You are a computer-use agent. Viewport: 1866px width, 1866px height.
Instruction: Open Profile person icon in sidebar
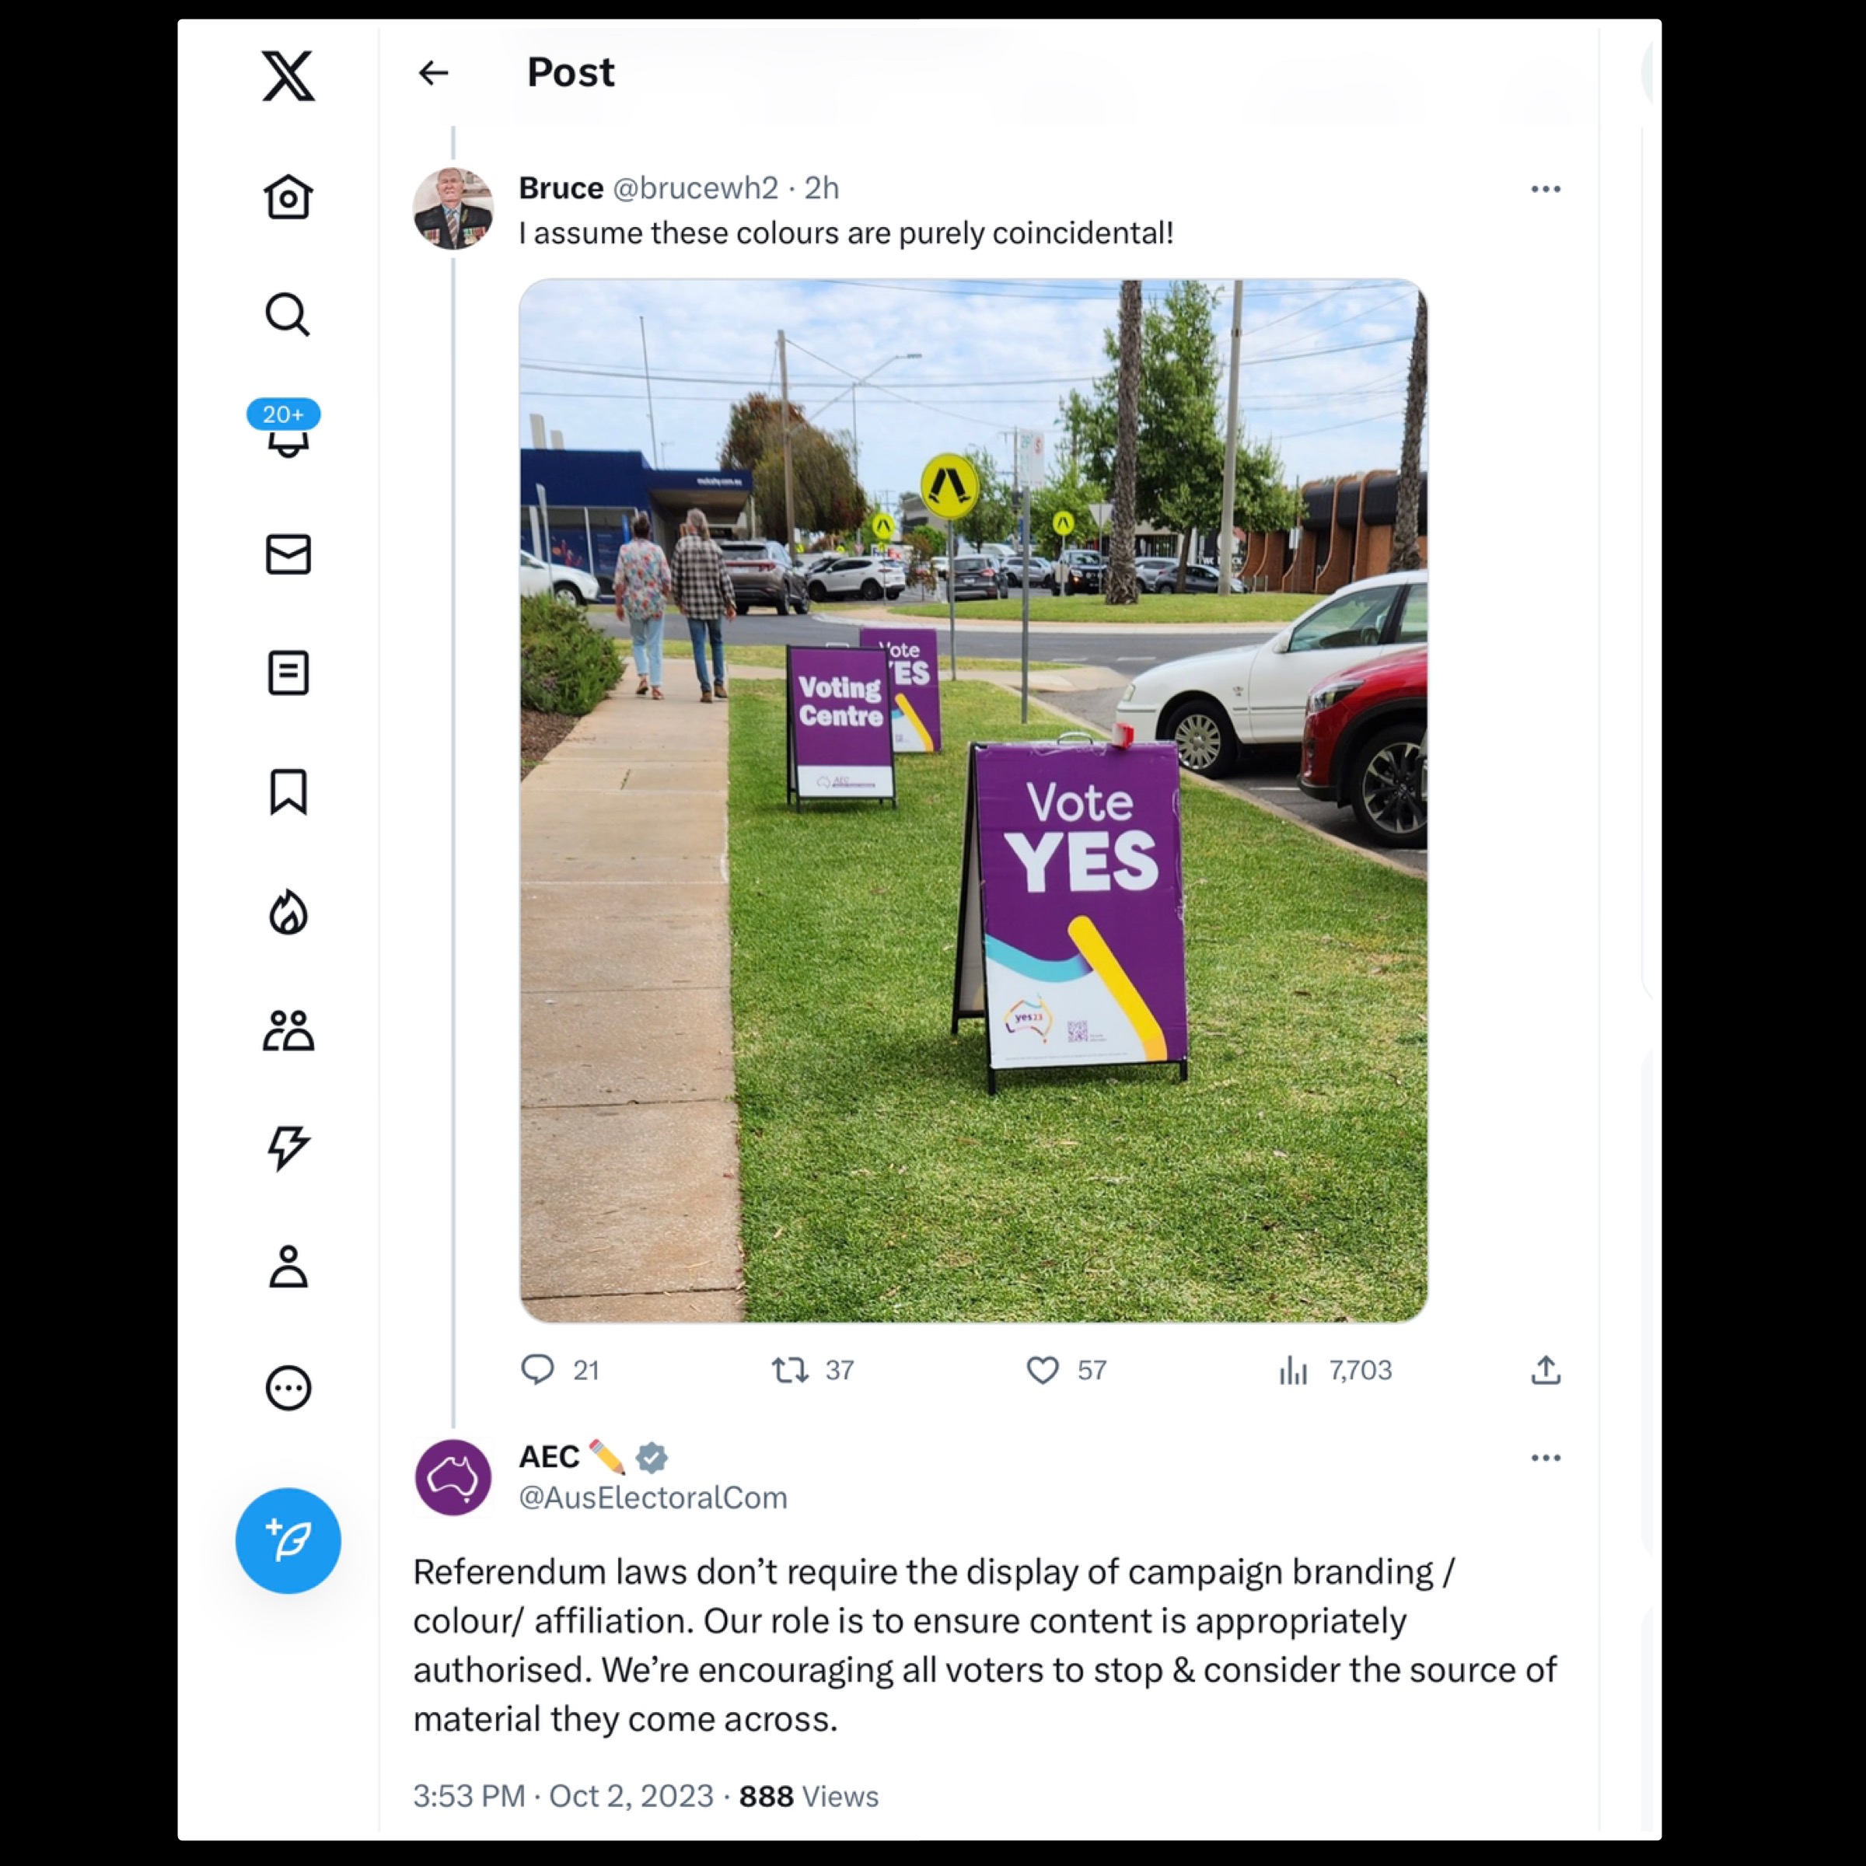(288, 1267)
